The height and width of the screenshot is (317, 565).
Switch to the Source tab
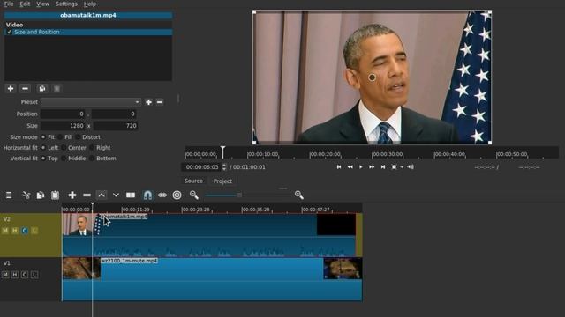[x=193, y=181]
